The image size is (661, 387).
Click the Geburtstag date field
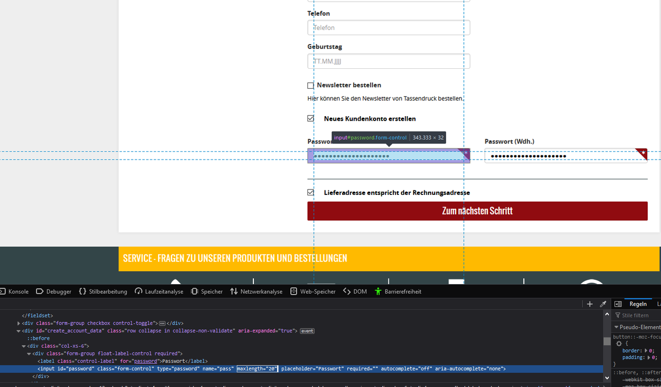[x=389, y=61]
